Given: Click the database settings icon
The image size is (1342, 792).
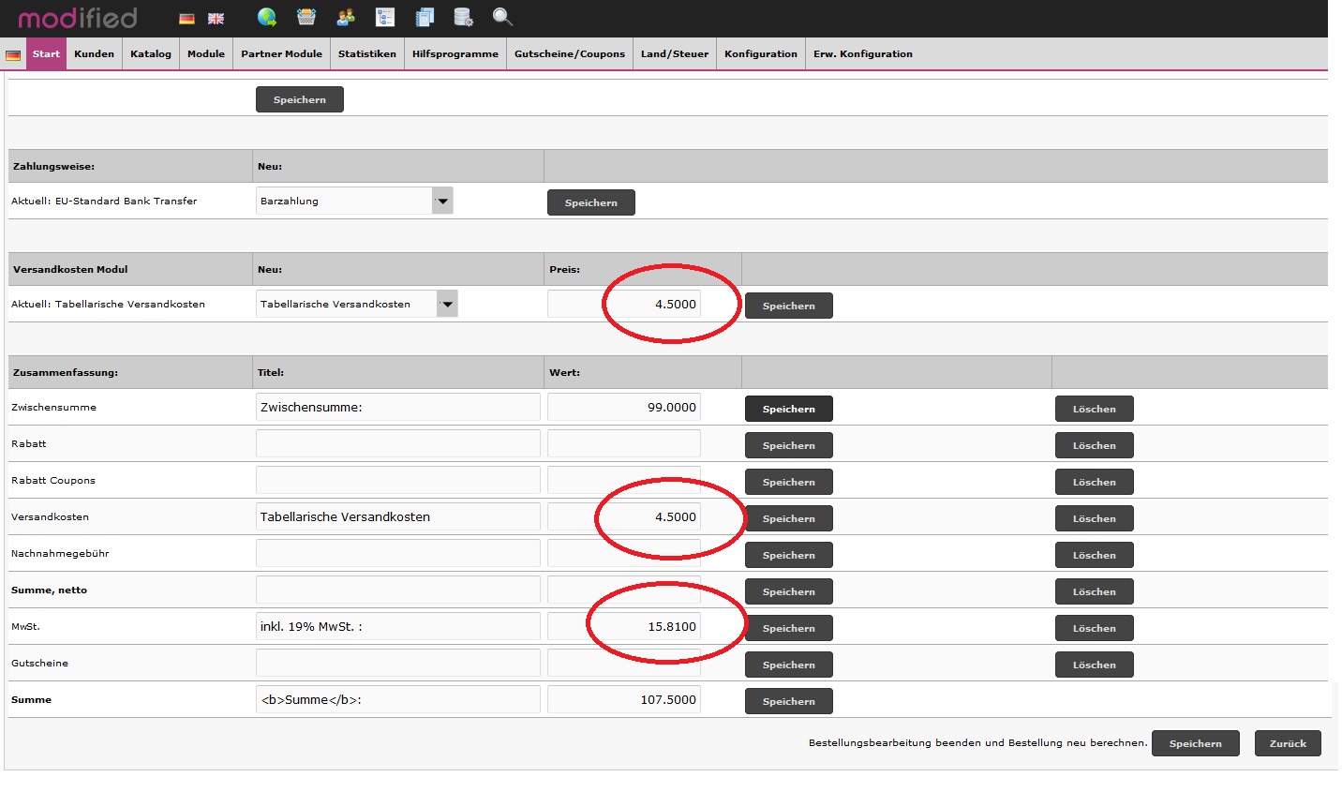Looking at the screenshot, I should (463, 17).
